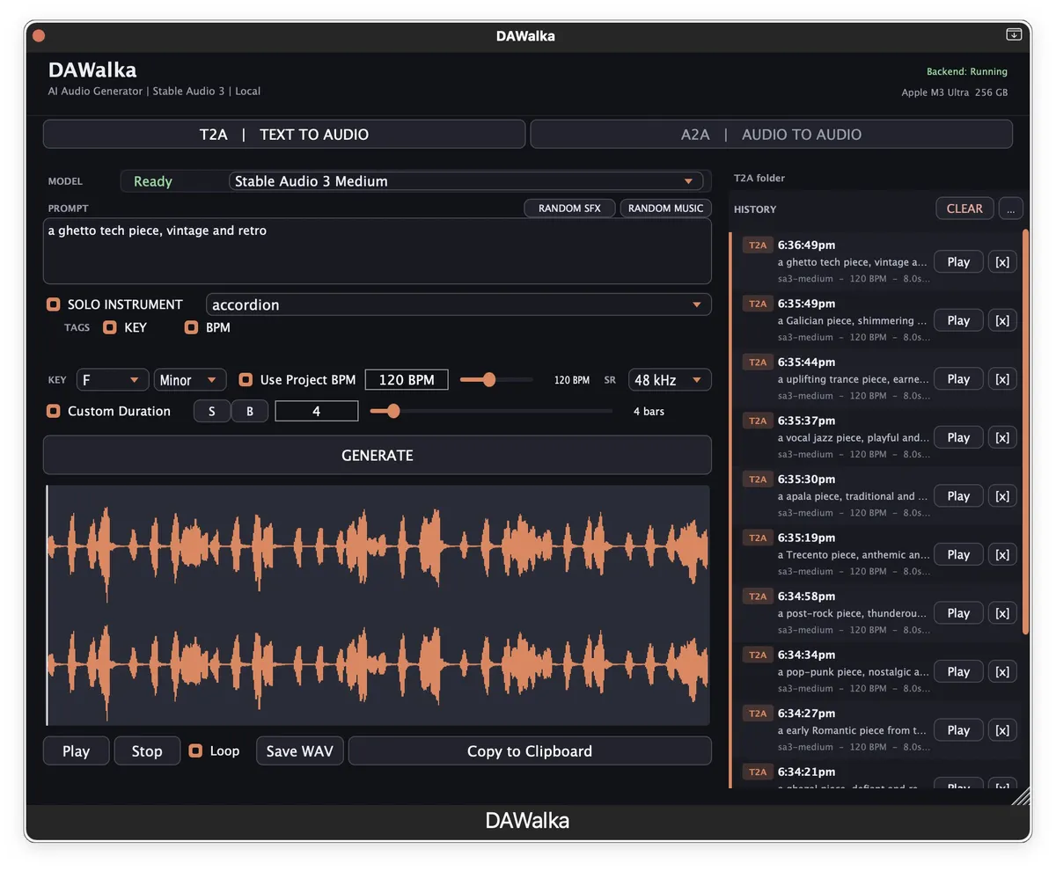The width and height of the screenshot is (1056, 871).
Task: Play the 6:35:37pm vocal jazz history item
Action: point(958,437)
